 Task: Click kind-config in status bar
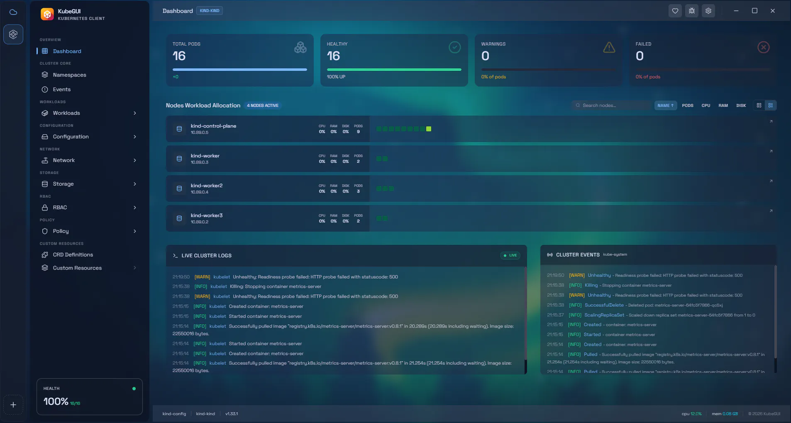[x=174, y=414]
